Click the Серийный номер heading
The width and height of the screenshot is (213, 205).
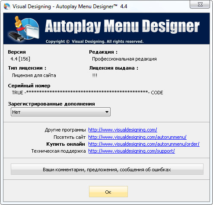pos(29,86)
